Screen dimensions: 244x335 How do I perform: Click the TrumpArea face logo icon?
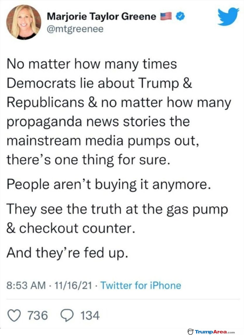(x=191, y=332)
